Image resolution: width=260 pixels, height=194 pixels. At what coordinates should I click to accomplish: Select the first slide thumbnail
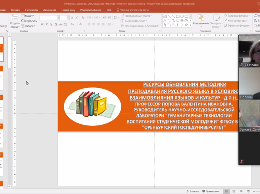pyautogui.click(x=2, y=49)
